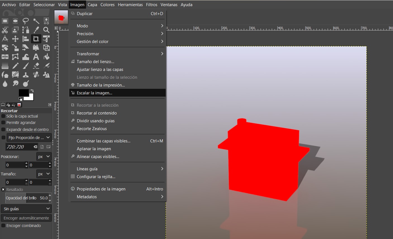
Task: Reset colors to default black and white
Action: 20,99
